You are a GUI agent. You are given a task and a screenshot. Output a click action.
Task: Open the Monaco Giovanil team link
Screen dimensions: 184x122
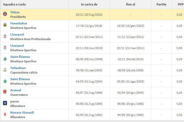pos(22,113)
